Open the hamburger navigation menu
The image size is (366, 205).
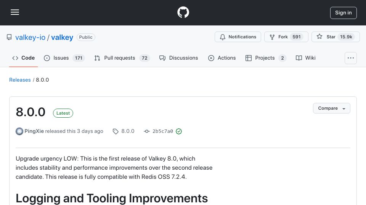tap(15, 12)
